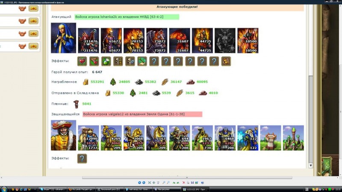This screenshot has height=192, width=342.
Task: Select the attacker unit showing 211476
Action: pos(88,41)
